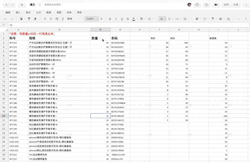Clear formatting with the eraser icon

point(35,19)
